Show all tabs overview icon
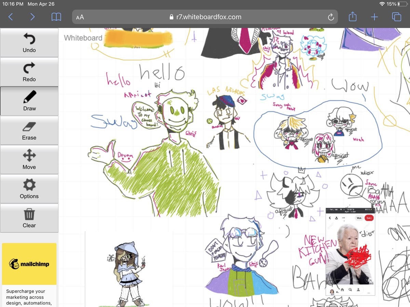The width and height of the screenshot is (410, 307). point(396,17)
